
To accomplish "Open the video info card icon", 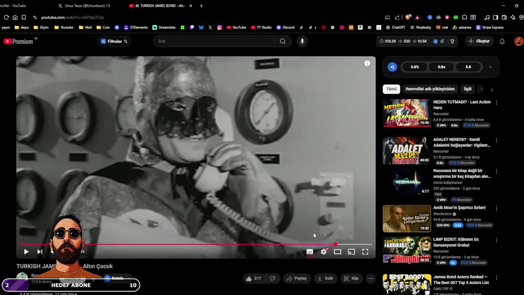I will pyautogui.click(x=367, y=63).
